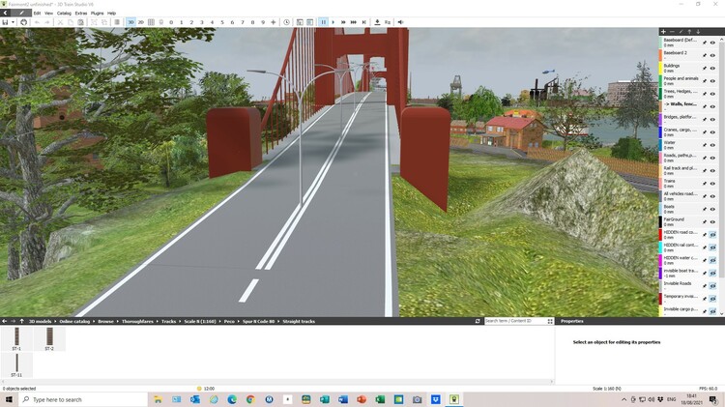The image size is (725, 407).
Task: Hide the People and animals layer
Action: coord(712,81)
